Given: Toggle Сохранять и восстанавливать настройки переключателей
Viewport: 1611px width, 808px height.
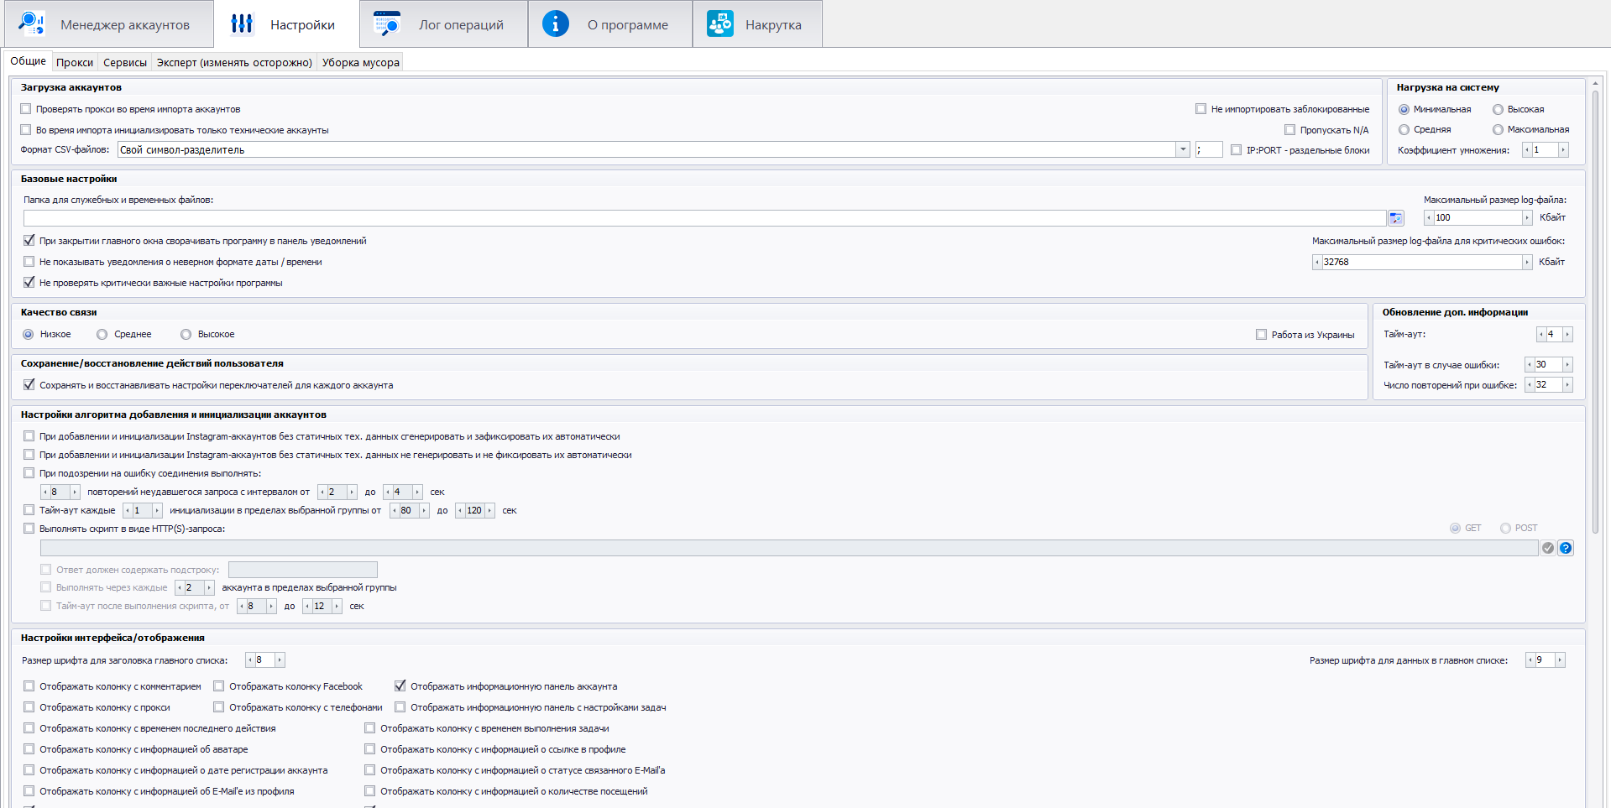Looking at the screenshot, I should tap(29, 385).
